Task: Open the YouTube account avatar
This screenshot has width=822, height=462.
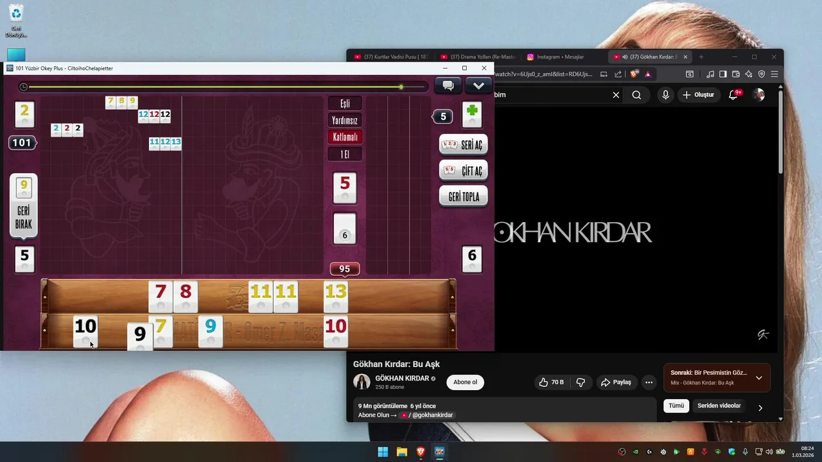Action: [x=759, y=95]
